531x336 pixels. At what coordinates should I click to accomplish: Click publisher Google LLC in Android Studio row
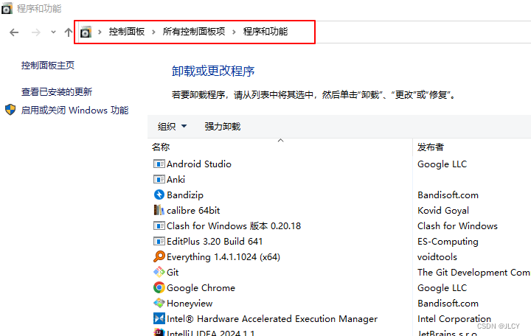[442, 164]
